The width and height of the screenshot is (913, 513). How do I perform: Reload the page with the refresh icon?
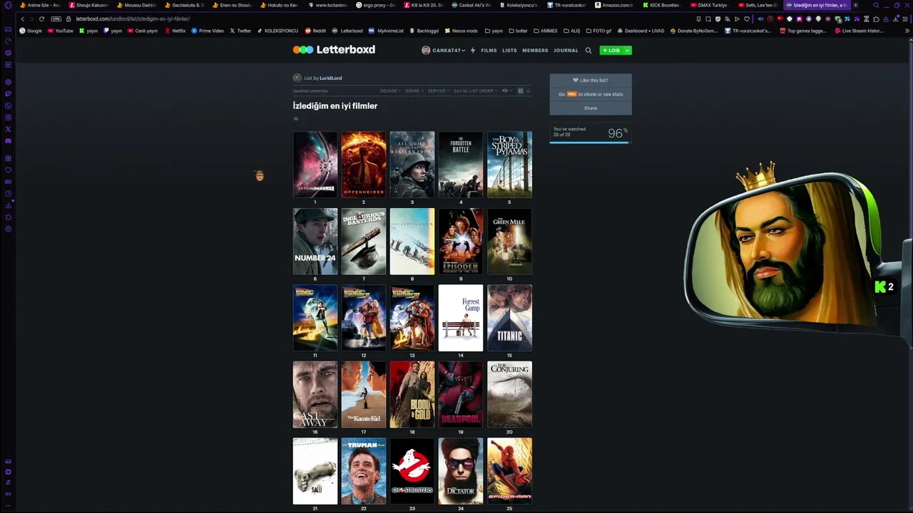point(41,19)
